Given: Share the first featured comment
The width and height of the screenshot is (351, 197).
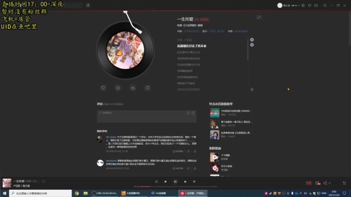Looking at the screenshot, I should 188,151.
